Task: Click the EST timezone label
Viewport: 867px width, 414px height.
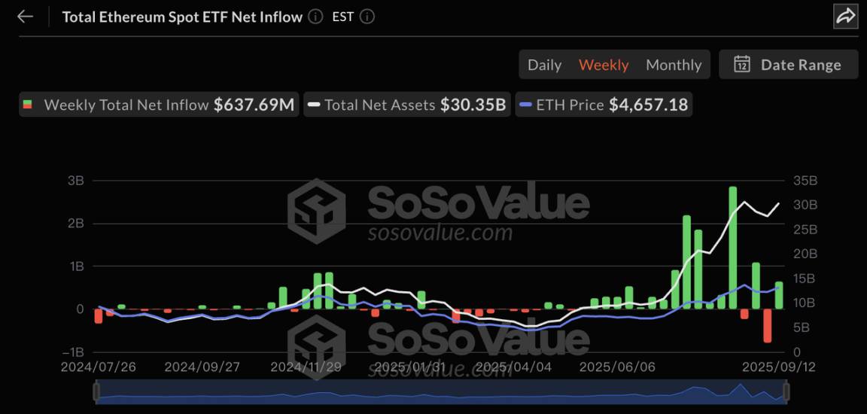Action: pos(342,17)
